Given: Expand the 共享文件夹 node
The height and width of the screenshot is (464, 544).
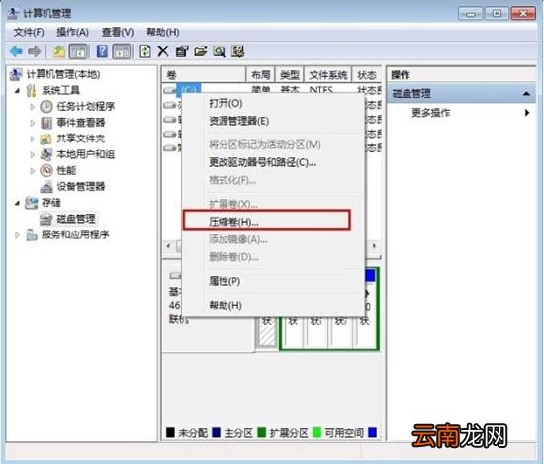Looking at the screenshot, I should [33, 139].
